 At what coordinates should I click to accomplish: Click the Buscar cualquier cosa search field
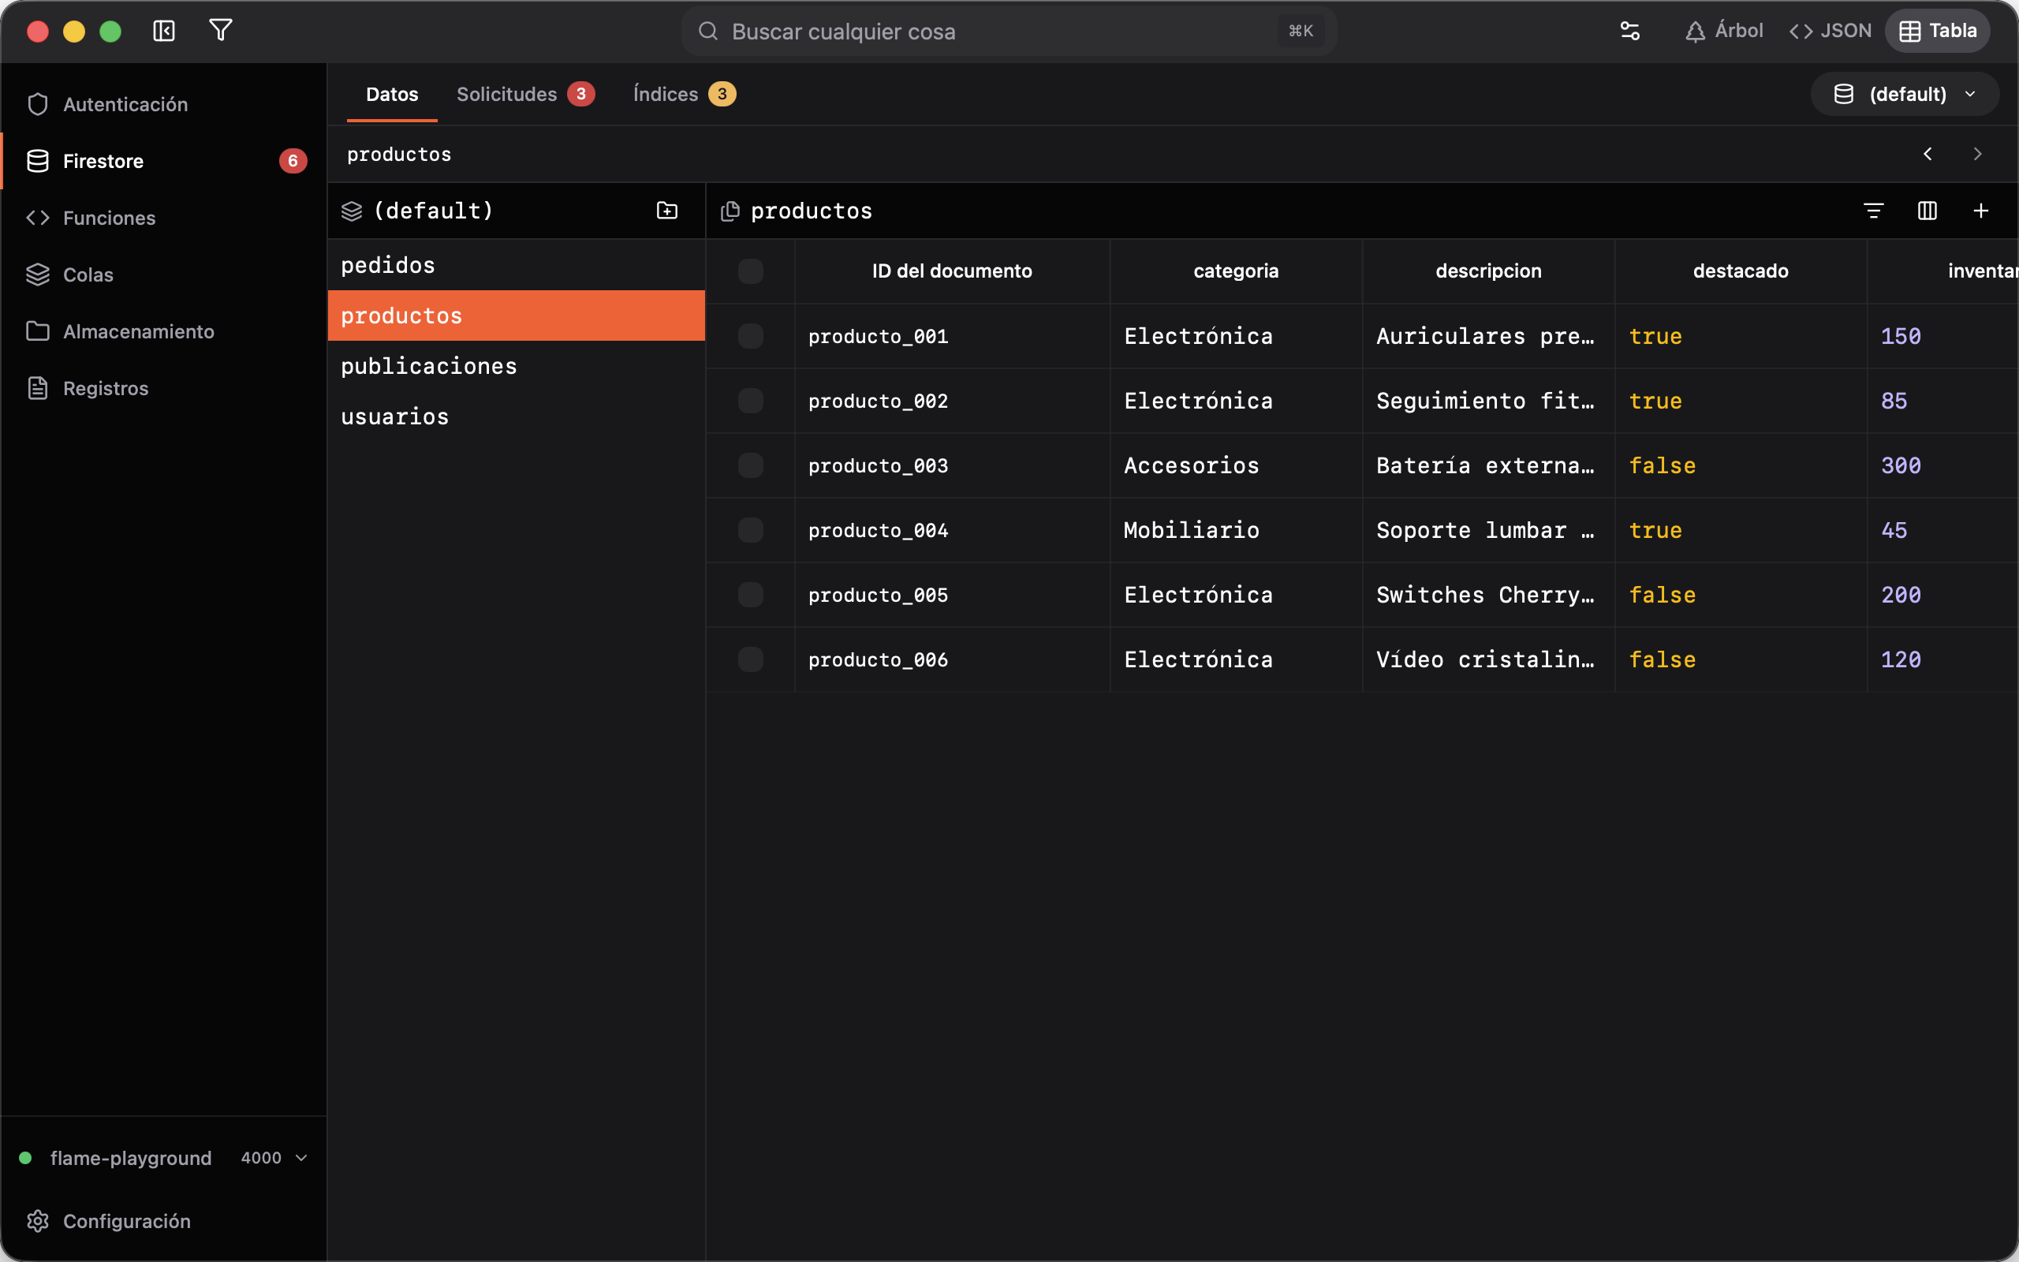(x=1009, y=31)
